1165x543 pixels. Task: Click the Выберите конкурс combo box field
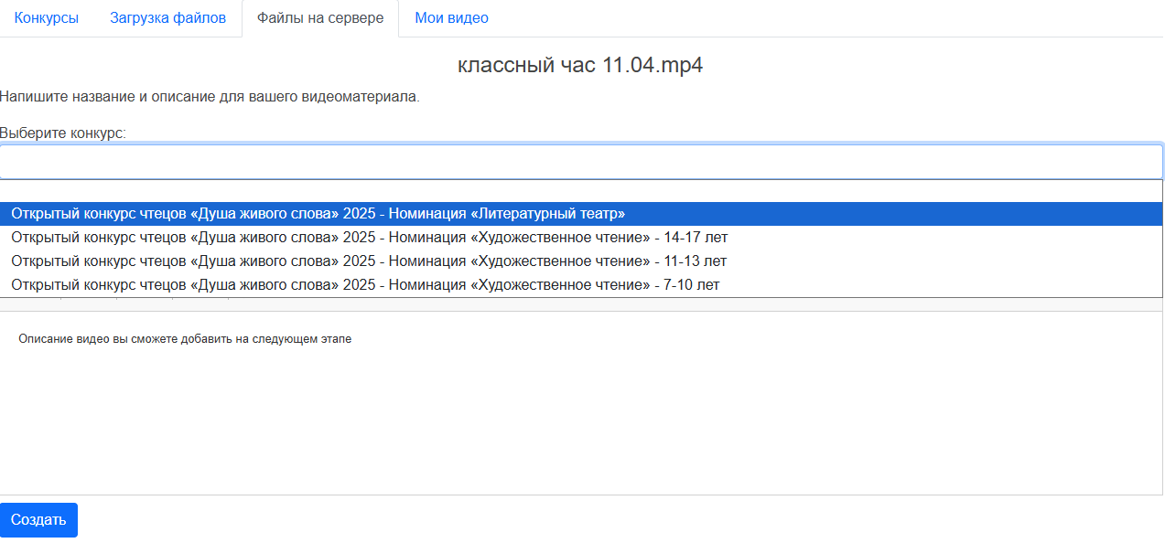point(581,162)
